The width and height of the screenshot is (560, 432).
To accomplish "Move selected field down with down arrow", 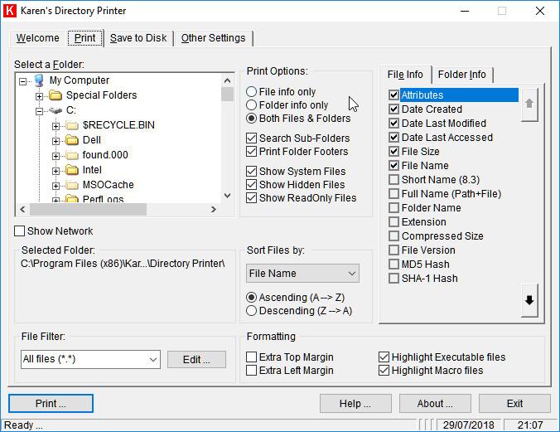I will pyautogui.click(x=529, y=300).
